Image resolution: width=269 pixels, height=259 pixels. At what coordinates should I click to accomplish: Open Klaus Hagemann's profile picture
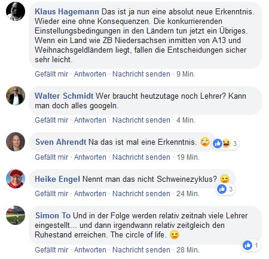coord(16,11)
